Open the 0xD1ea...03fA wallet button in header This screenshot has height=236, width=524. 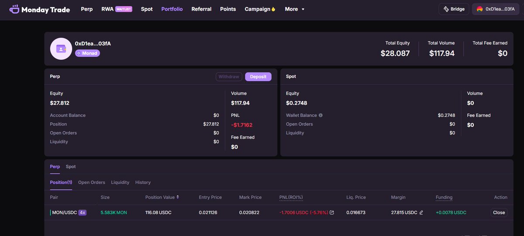click(x=496, y=9)
